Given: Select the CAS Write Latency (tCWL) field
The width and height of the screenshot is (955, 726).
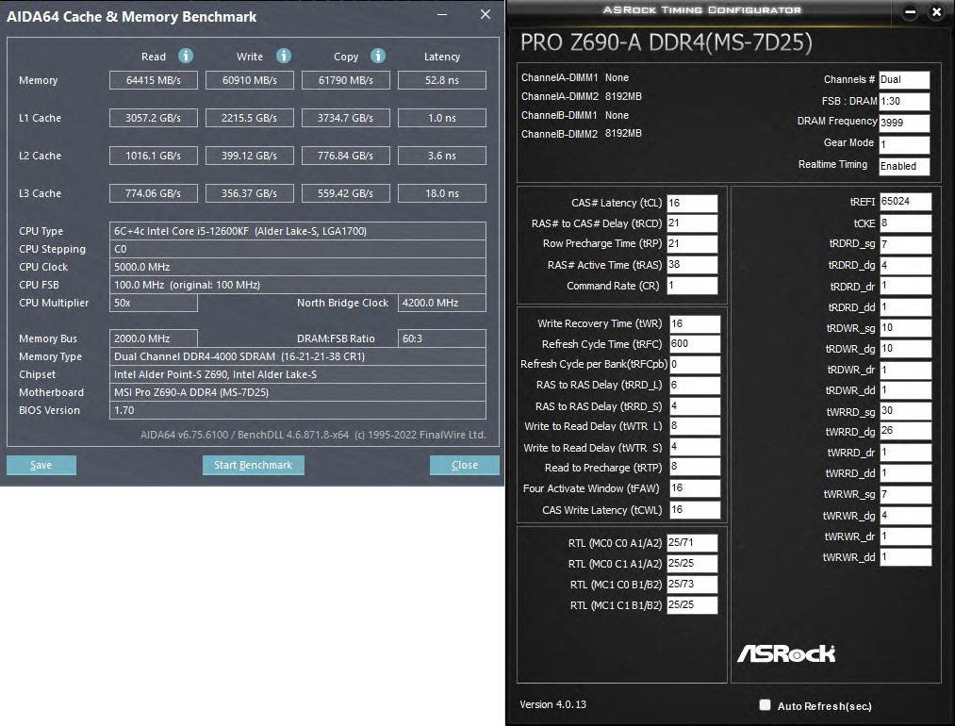Looking at the screenshot, I should (695, 510).
